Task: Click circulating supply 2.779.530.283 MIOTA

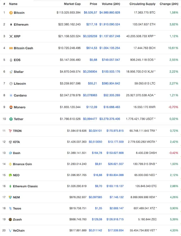Action: point(142,142)
